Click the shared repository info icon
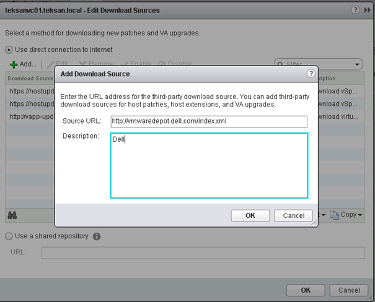Viewport: 375px width, 302px height. (97, 236)
